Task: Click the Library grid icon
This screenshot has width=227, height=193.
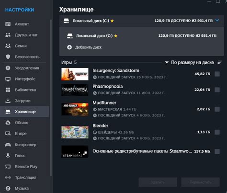Action: 8,90
